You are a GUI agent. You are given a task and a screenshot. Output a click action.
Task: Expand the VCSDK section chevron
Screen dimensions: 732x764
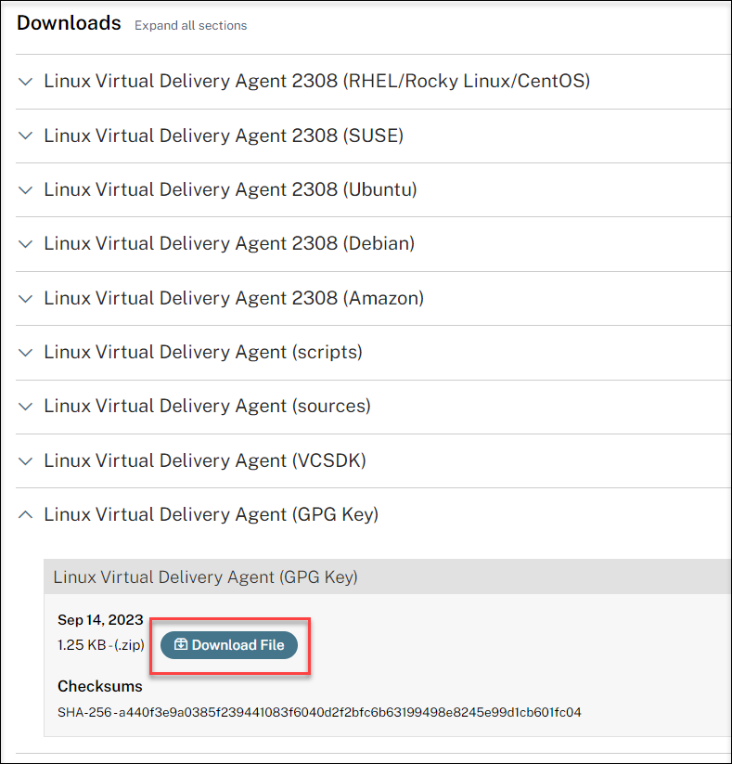26,461
